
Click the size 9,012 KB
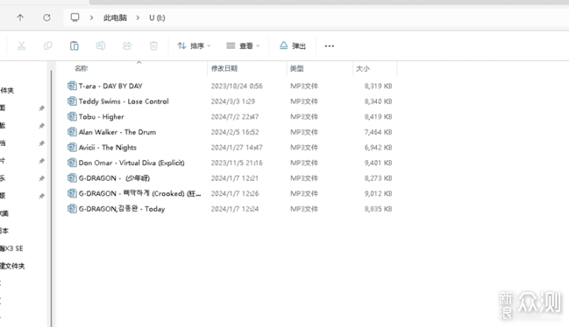coord(378,194)
